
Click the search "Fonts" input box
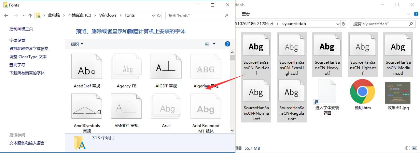point(195,15)
